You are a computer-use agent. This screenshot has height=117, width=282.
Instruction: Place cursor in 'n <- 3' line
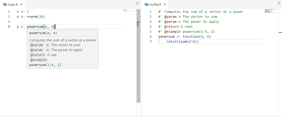pos(23,12)
